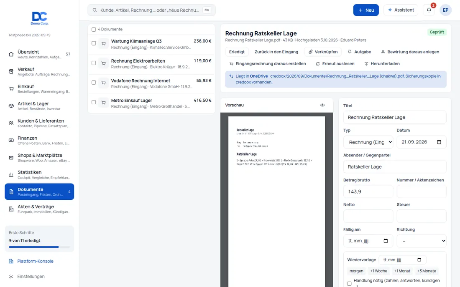The image size is (460, 287).
Task: Click the Herunterladen button
Action: tap(382, 63)
